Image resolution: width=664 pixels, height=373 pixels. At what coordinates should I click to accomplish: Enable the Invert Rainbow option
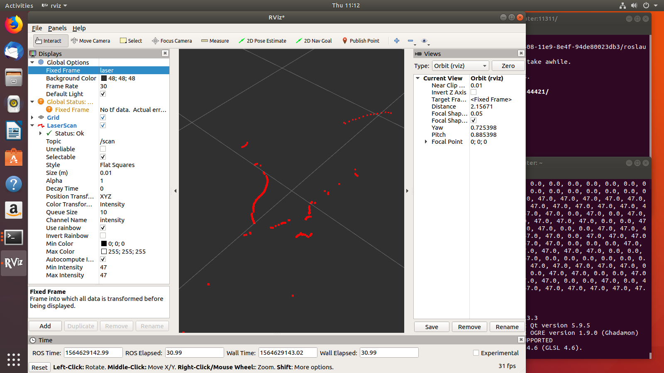[103, 235]
